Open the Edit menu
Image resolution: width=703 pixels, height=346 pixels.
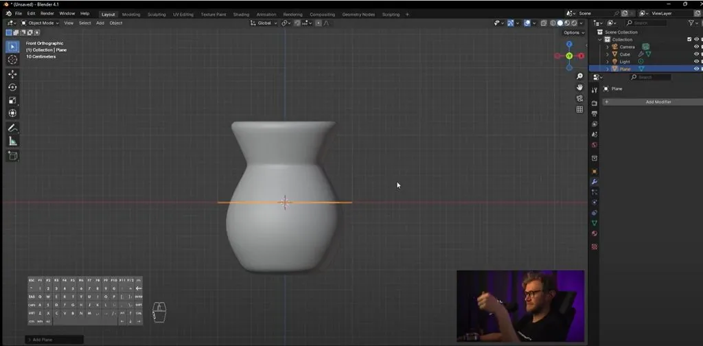[31, 14]
